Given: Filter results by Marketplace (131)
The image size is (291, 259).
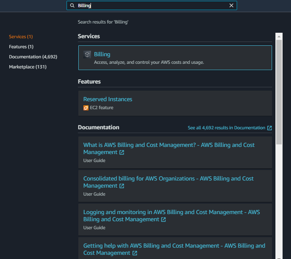Looking at the screenshot, I should point(27,67).
